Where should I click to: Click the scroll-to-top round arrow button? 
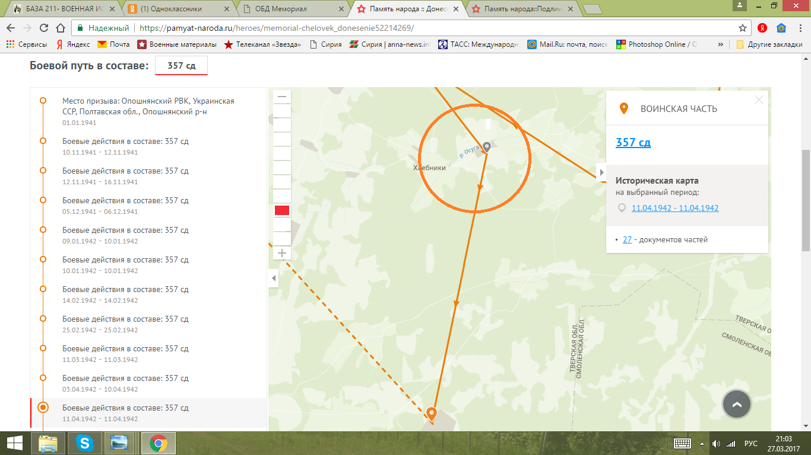click(737, 405)
